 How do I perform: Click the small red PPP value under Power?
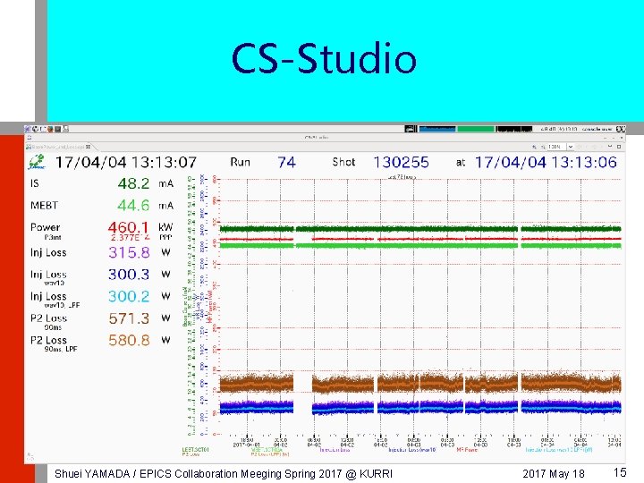coord(131,237)
